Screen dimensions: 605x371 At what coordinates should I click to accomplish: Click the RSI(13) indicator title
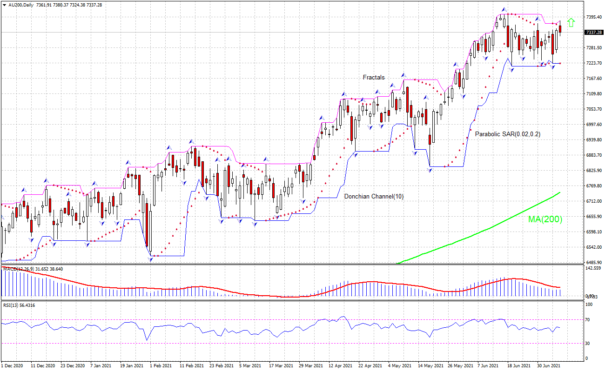pos(18,305)
